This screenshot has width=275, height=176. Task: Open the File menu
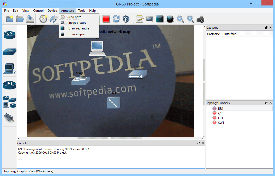(7, 11)
